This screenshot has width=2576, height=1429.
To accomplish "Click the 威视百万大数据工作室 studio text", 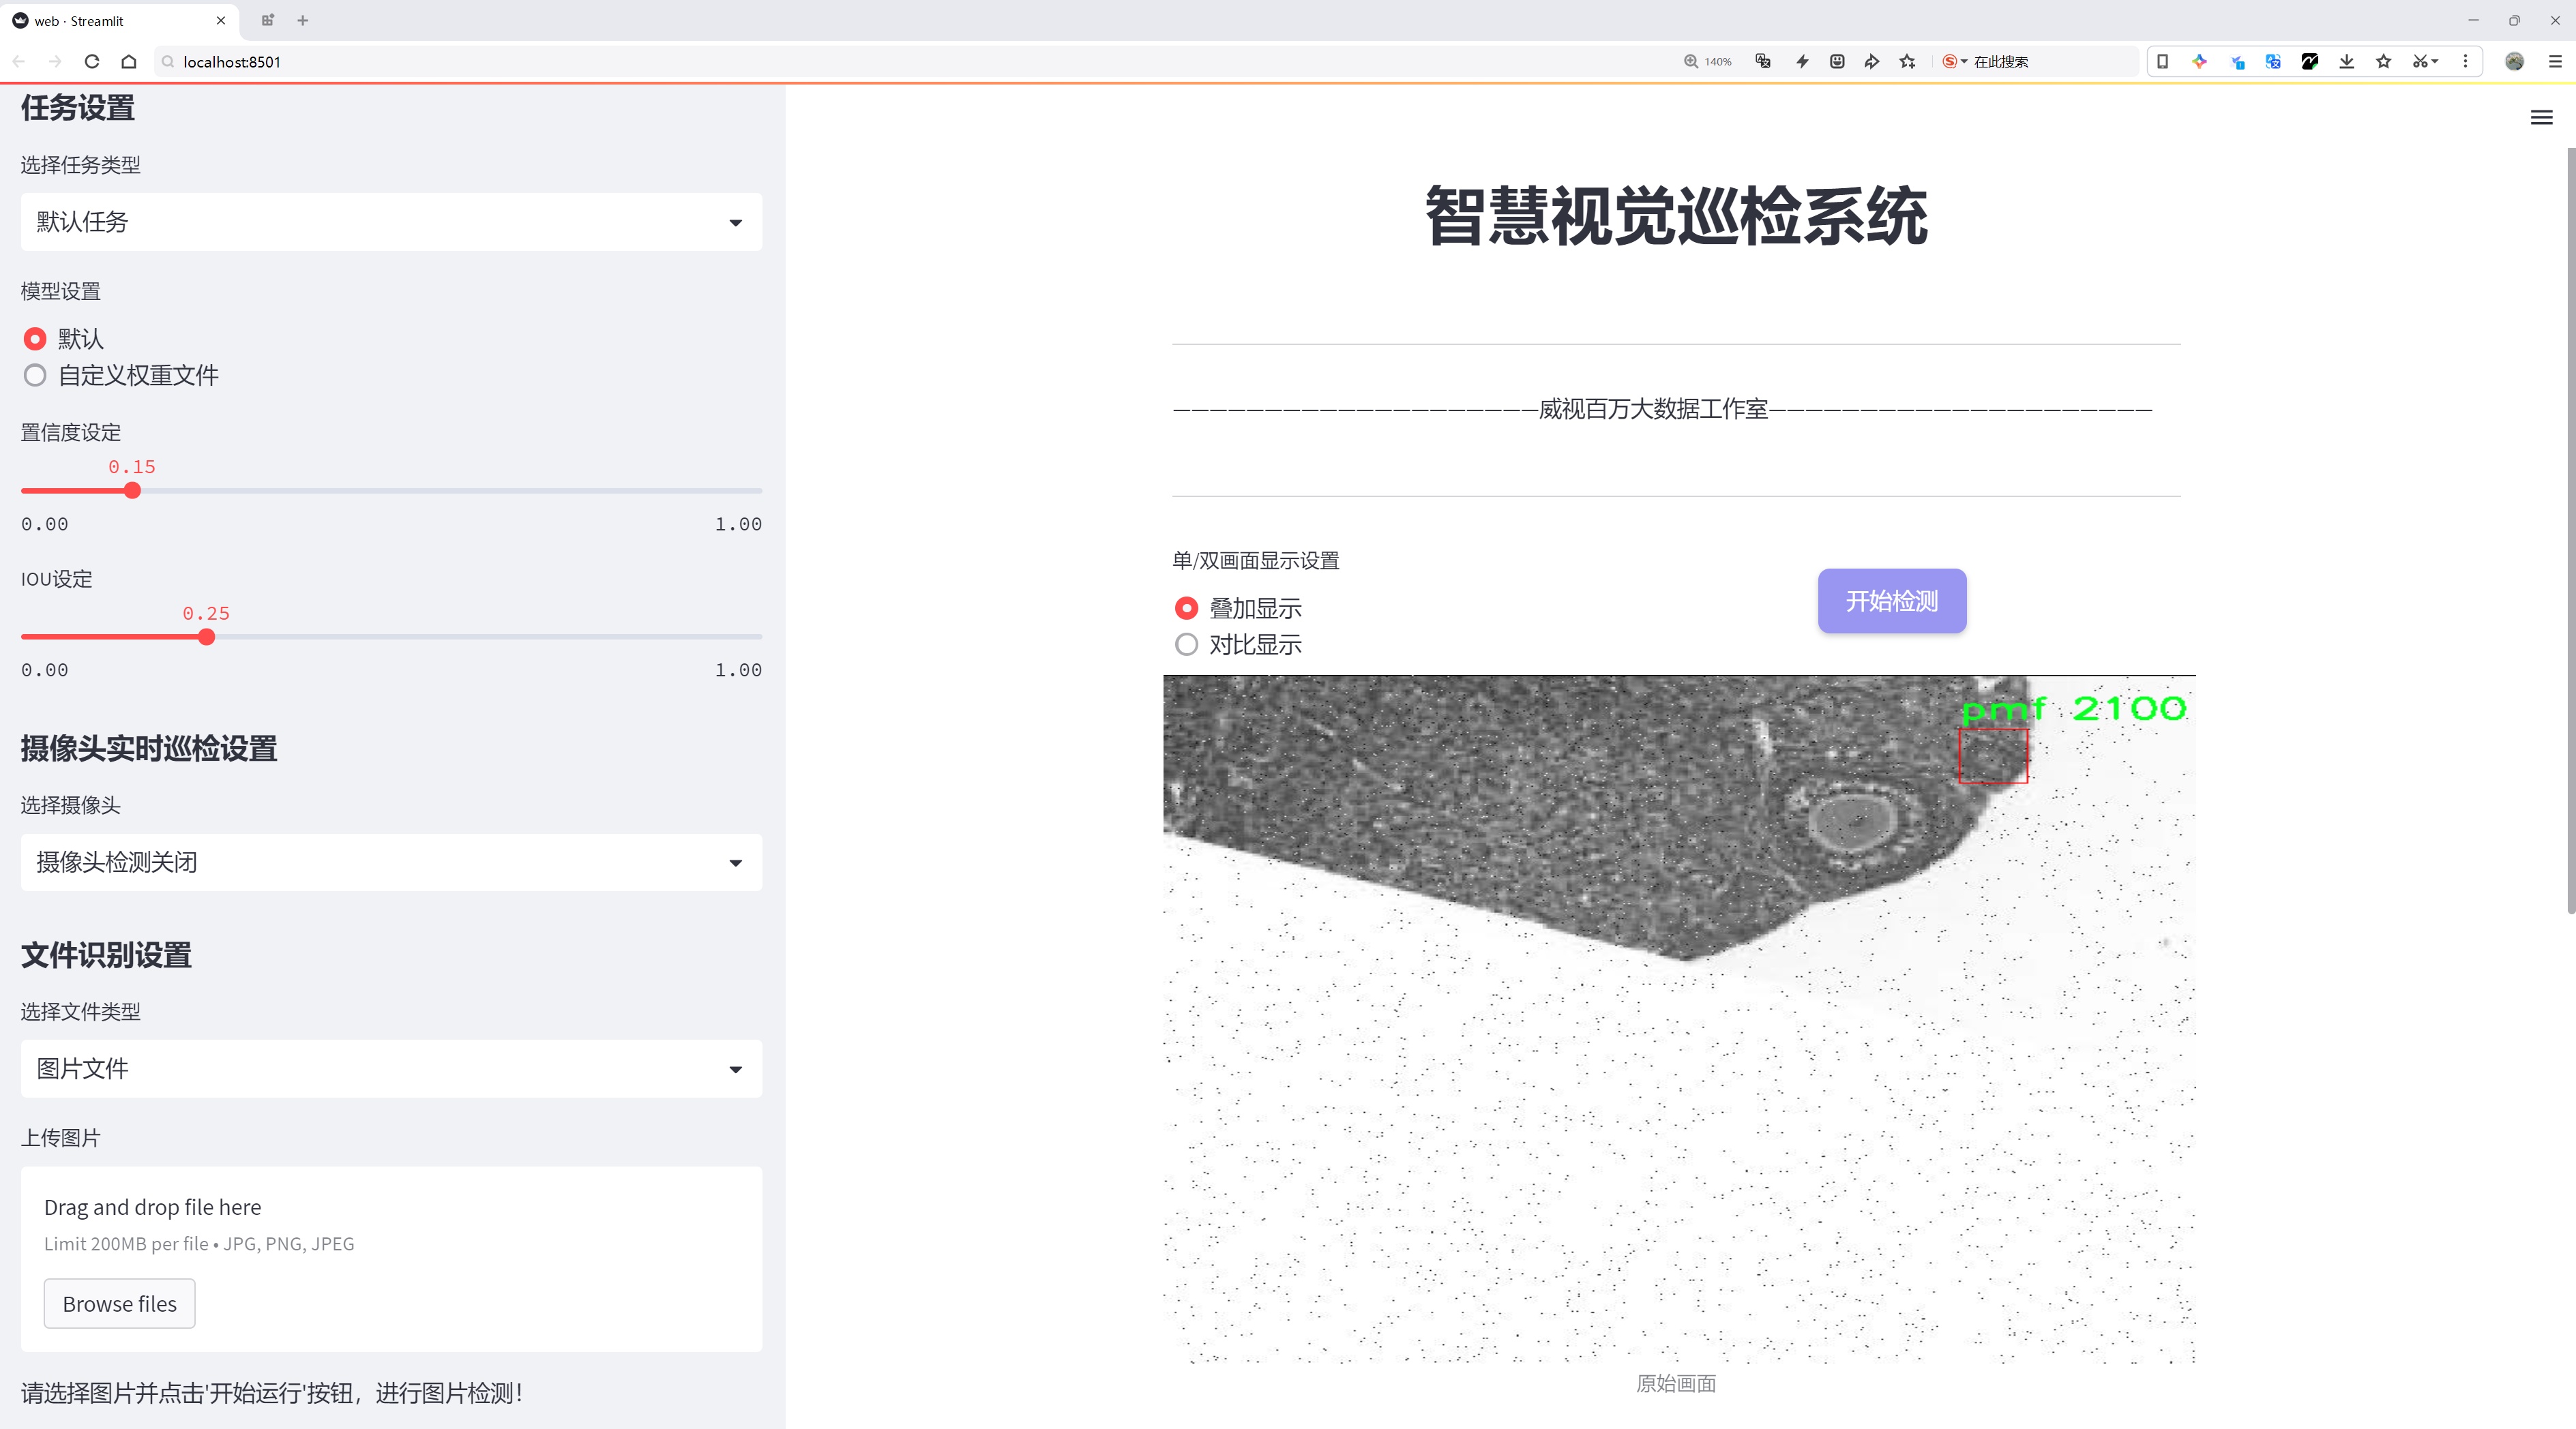I will (x=1653, y=408).
